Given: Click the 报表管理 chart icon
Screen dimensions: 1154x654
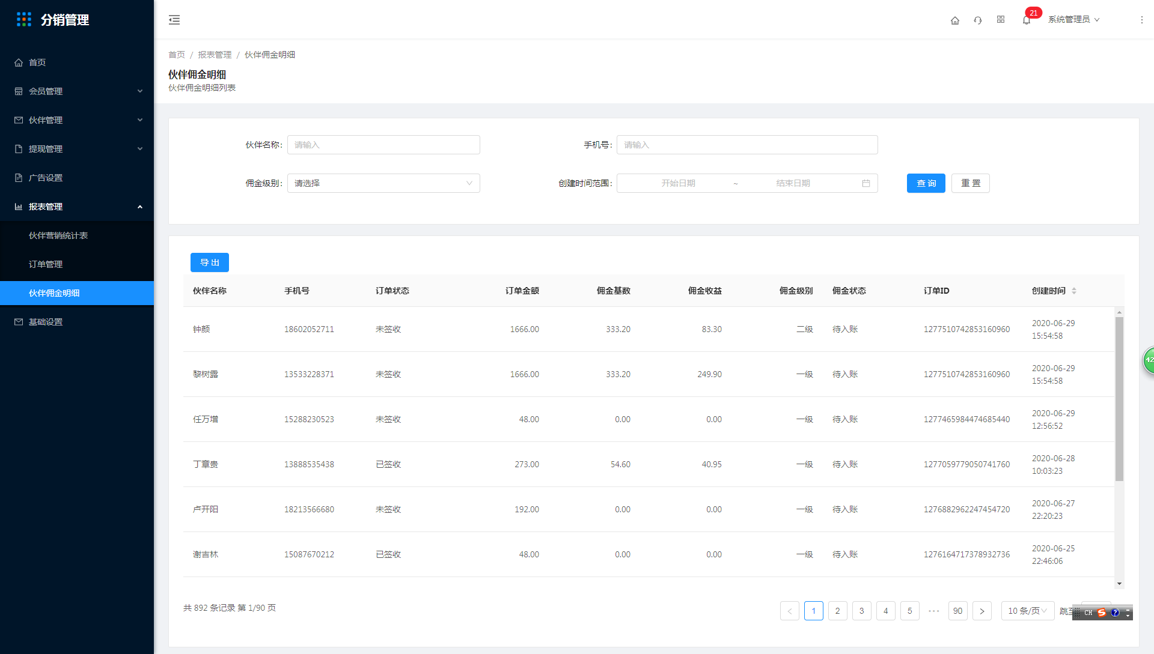Looking at the screenshot, I should coord(19,207).
